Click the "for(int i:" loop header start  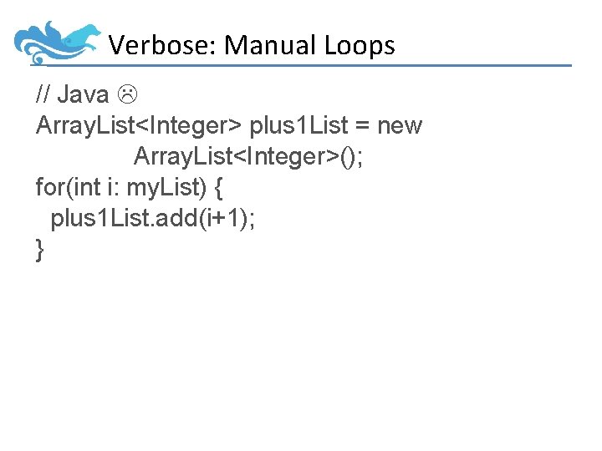coord(78,187)
